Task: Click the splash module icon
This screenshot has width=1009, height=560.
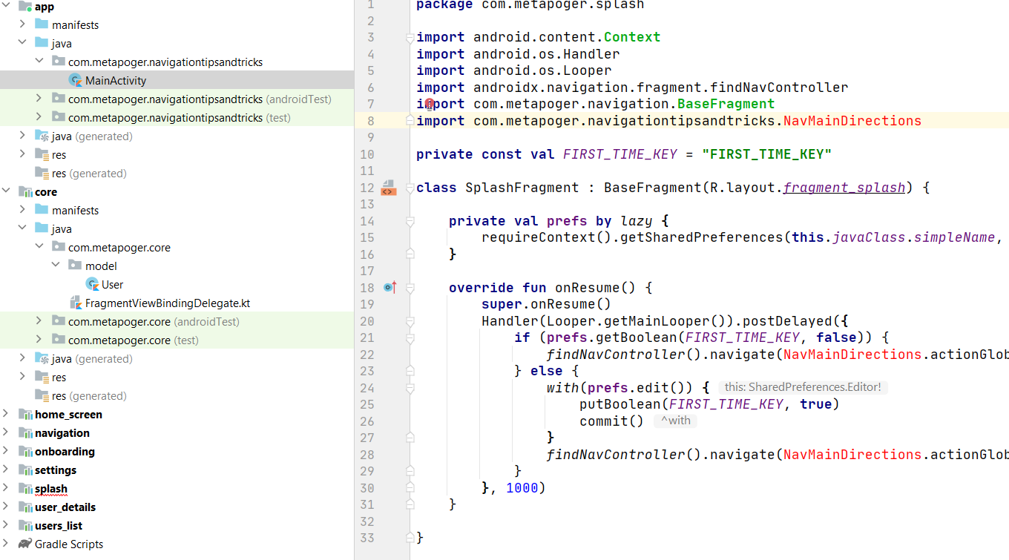Action: pos(24,488)
